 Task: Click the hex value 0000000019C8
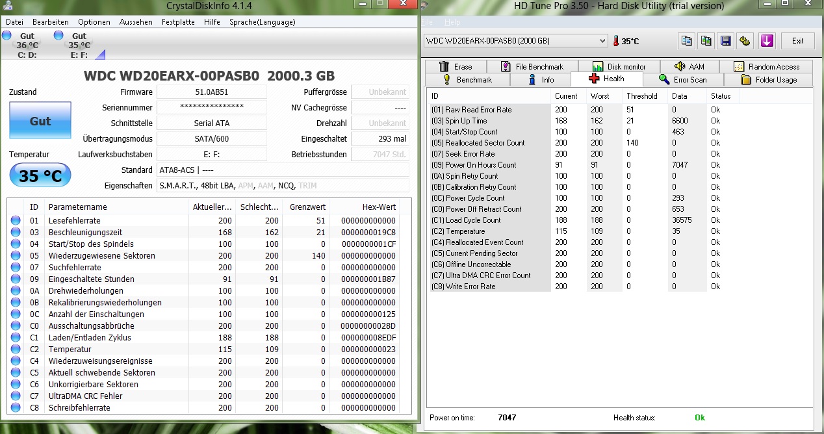click(368, 232)
